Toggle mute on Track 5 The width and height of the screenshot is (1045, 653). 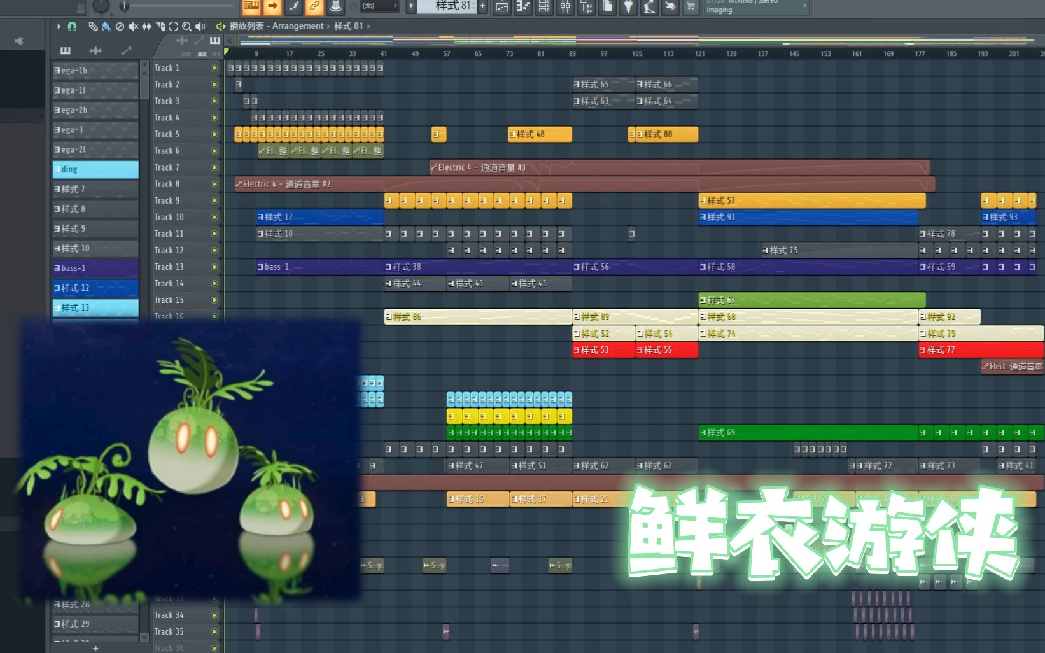[x=214, y=134]
